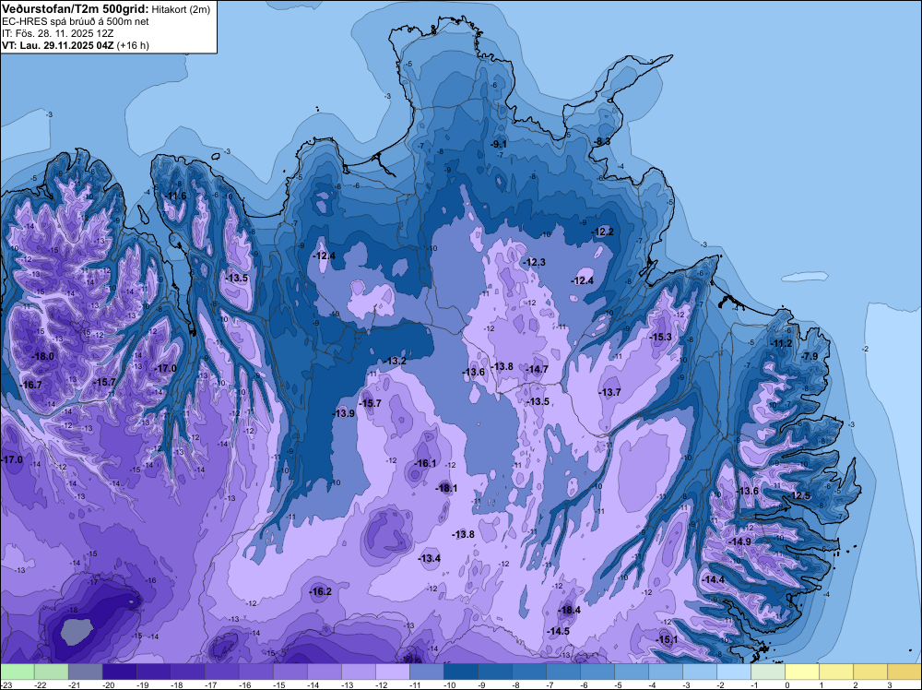Pick the -21 grey-blue legend swatch
This screenshot has height=690, width=922.
(85, 672)
